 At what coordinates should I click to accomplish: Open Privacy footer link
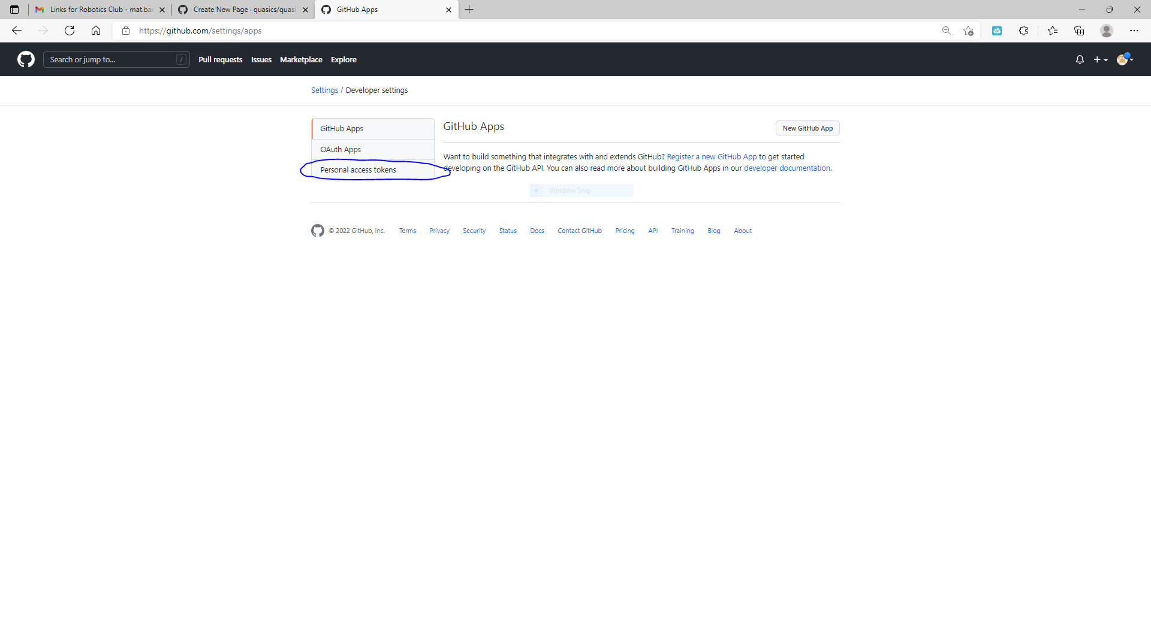pos(439,231)
